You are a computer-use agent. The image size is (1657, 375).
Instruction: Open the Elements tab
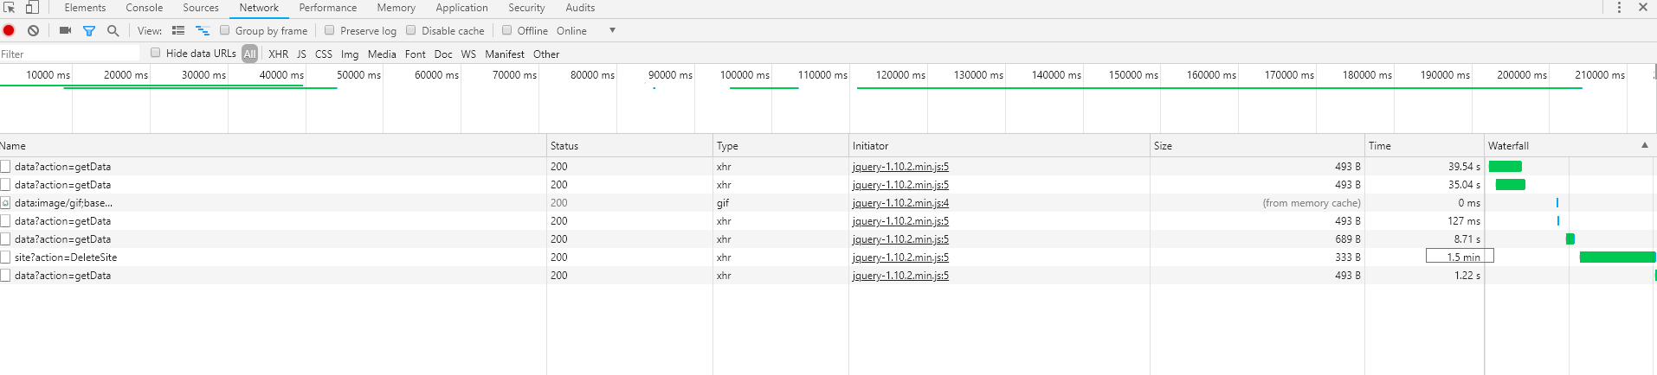pos(85,8)
